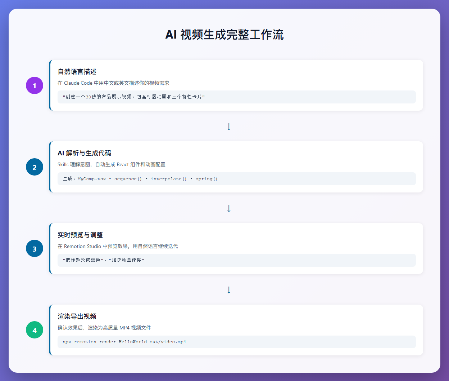
Task: Click the blue step 2 circle
Action: coord(35,167)
